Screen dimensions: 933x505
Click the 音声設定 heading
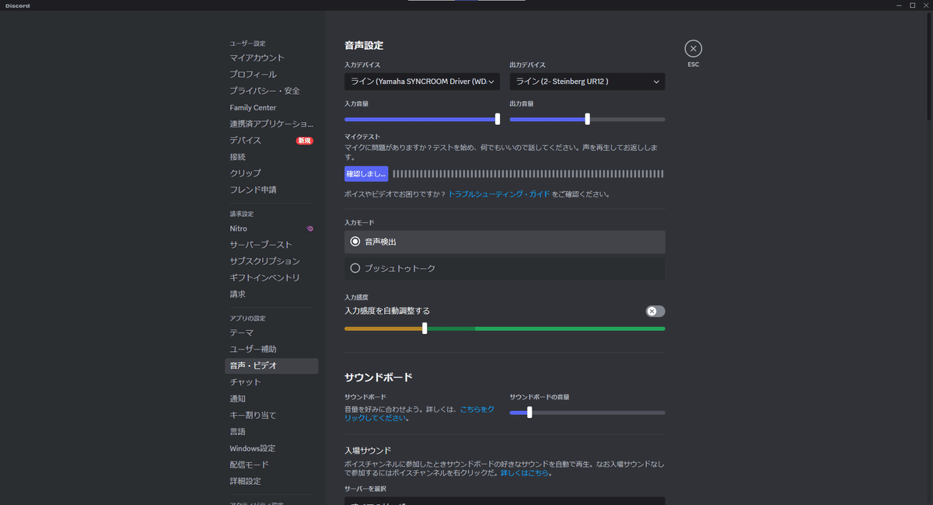(x=364, y=46)
